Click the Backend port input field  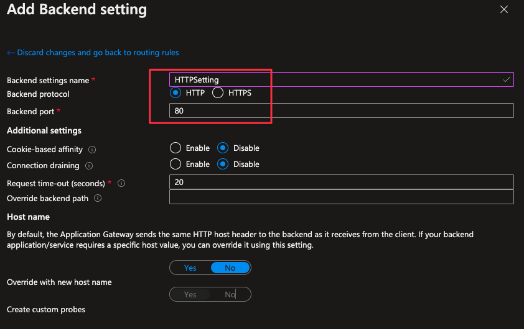coord(341,110)
